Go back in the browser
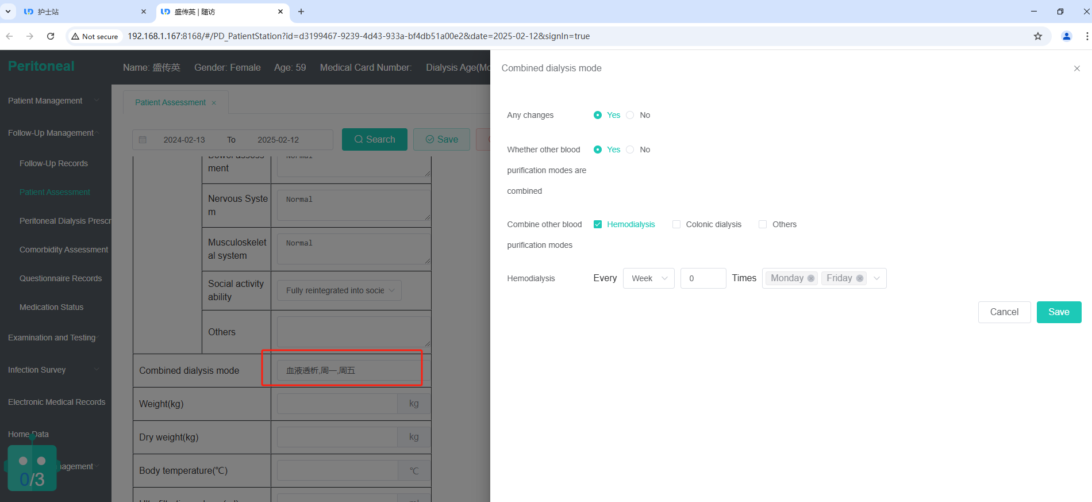The image size is (1092, 502). tap(9, 36)
